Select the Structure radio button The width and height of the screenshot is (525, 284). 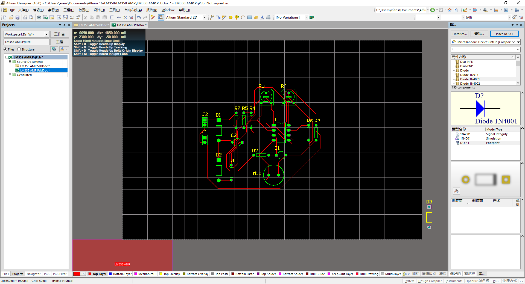point(19,49)
